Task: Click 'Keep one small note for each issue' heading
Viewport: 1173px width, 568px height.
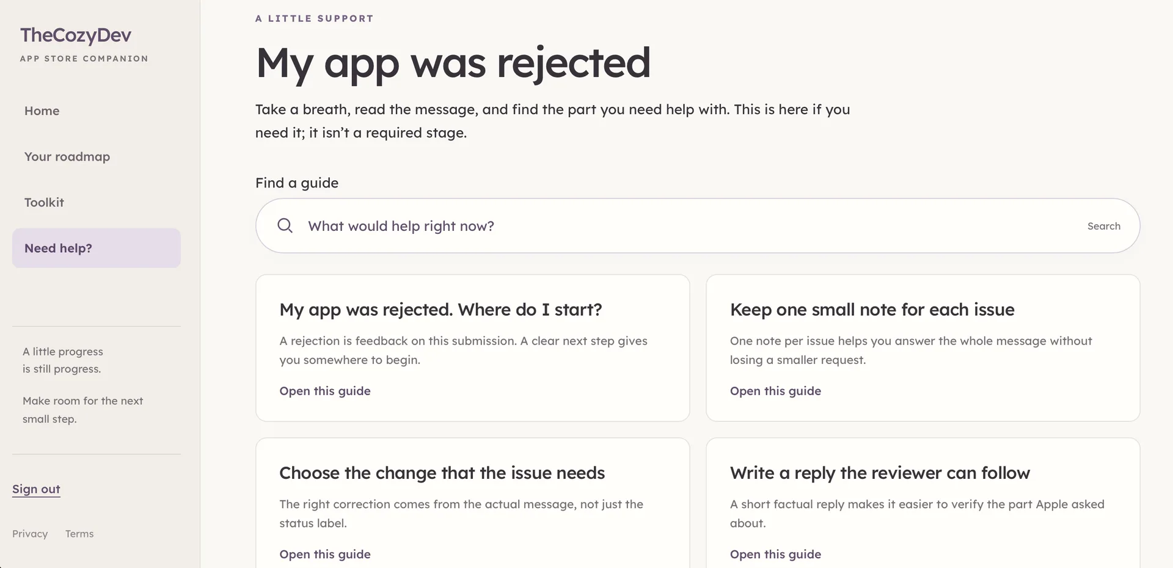Action: point(872,310)
